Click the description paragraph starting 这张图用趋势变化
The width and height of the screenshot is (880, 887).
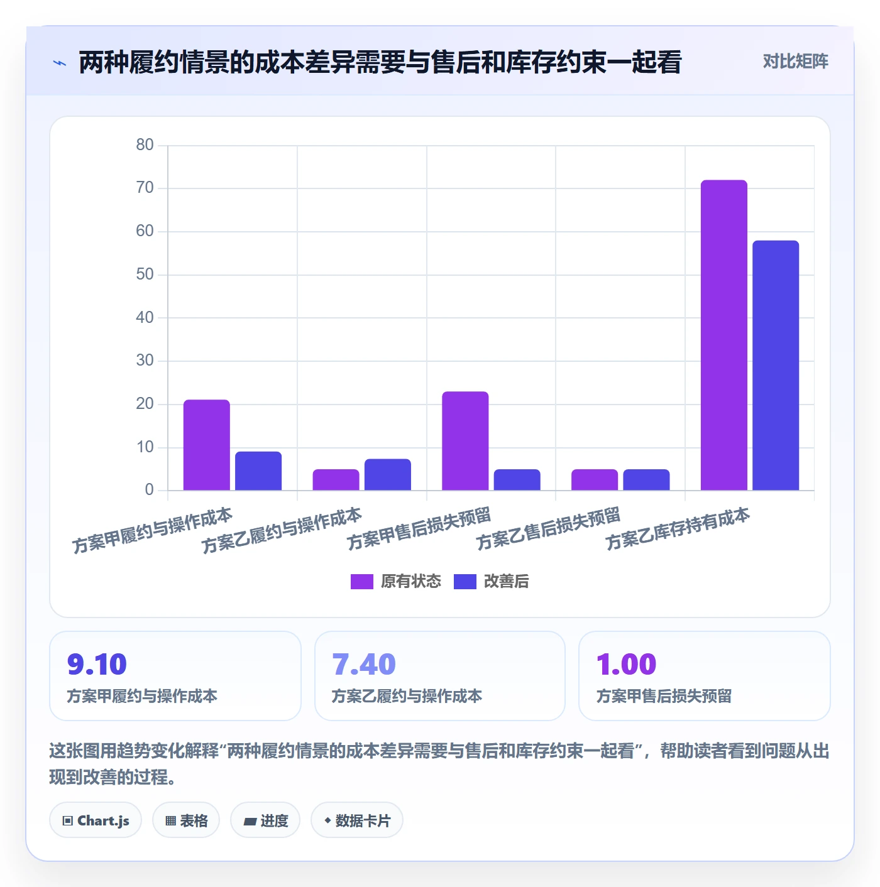click(439, 764)
